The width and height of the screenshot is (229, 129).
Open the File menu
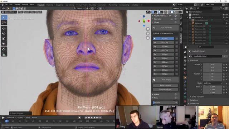[6, 5]
